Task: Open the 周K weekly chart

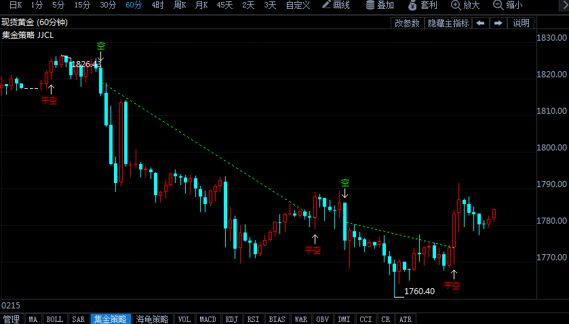Action: pyautogui.click(x=180, y=5)
